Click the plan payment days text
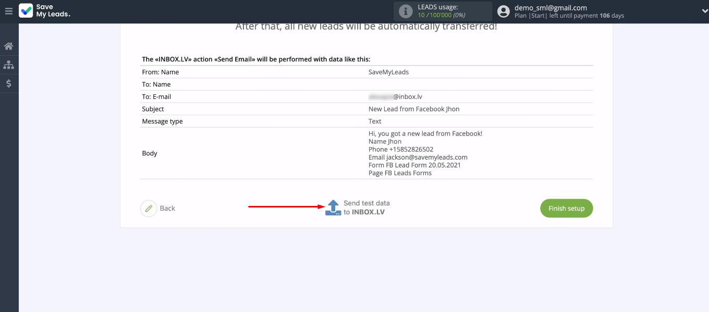 (x=569, y=16)
